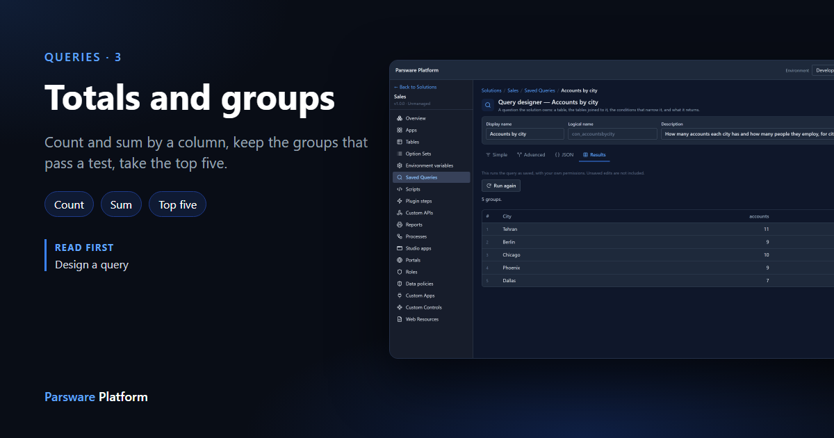The width and height of the screenshot is (834, 438).
Task: Open the Environment dropdown in the header
Action: tap(823, 70)
